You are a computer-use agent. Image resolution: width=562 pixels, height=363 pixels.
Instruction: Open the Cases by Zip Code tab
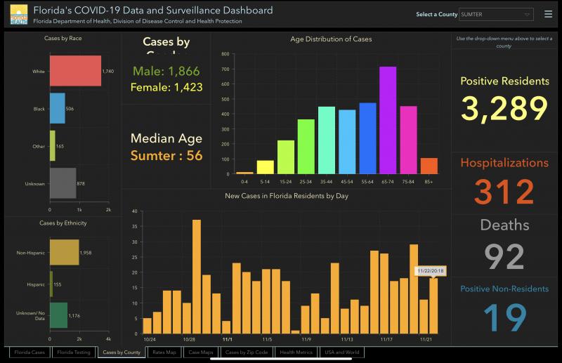pyautogui.click(x=247, y=352)
